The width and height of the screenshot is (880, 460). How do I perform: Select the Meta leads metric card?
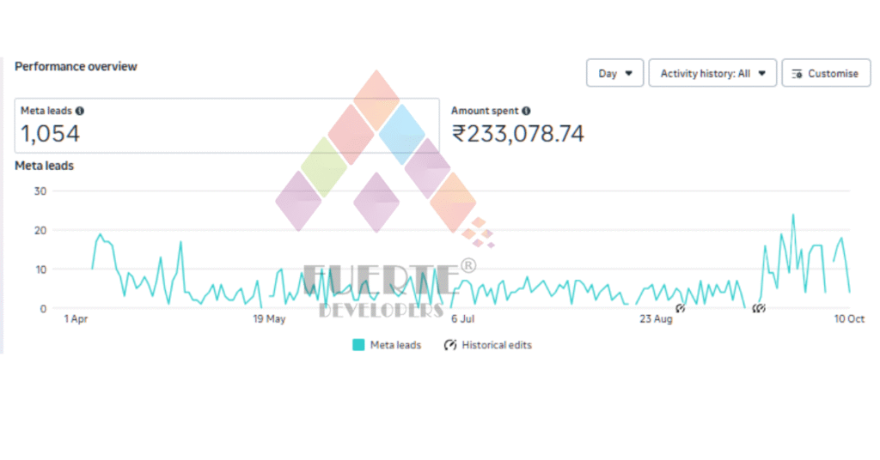tap(227, 125)
